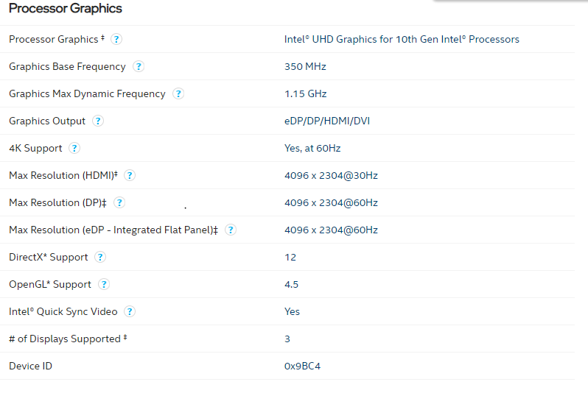Image resolution: width=588 pixels, height=393 pixels.
Task: Click the 1.15 GHz max frequency value
Action: 305,94
